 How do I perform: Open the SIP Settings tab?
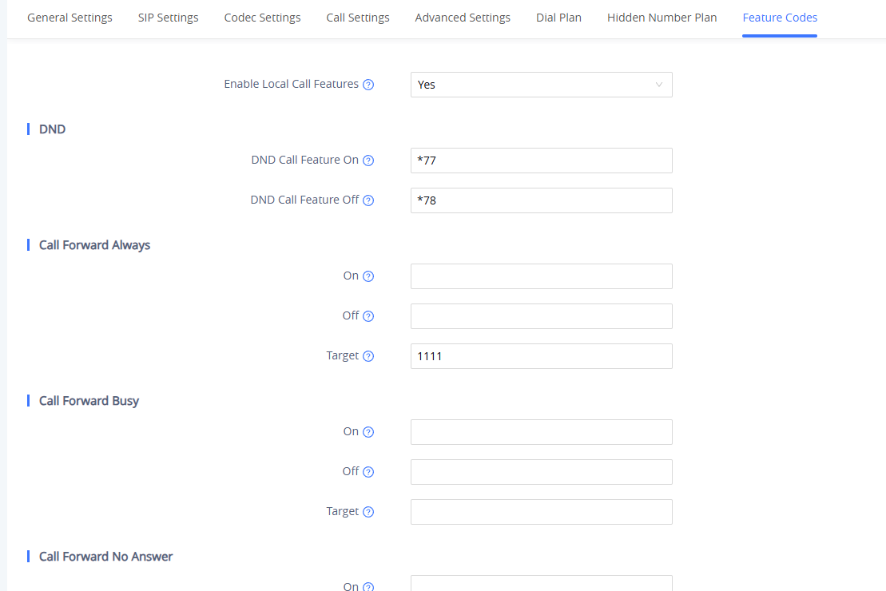click(x=168, y=18)
